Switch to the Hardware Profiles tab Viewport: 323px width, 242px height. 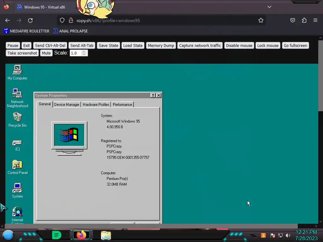(96, 105)
